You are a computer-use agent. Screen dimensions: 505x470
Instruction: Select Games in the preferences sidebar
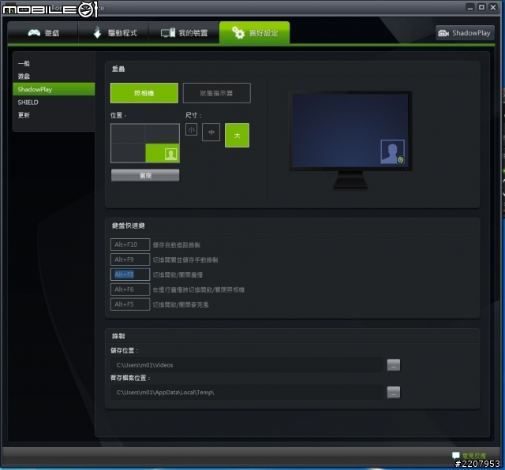coord(24,76)
